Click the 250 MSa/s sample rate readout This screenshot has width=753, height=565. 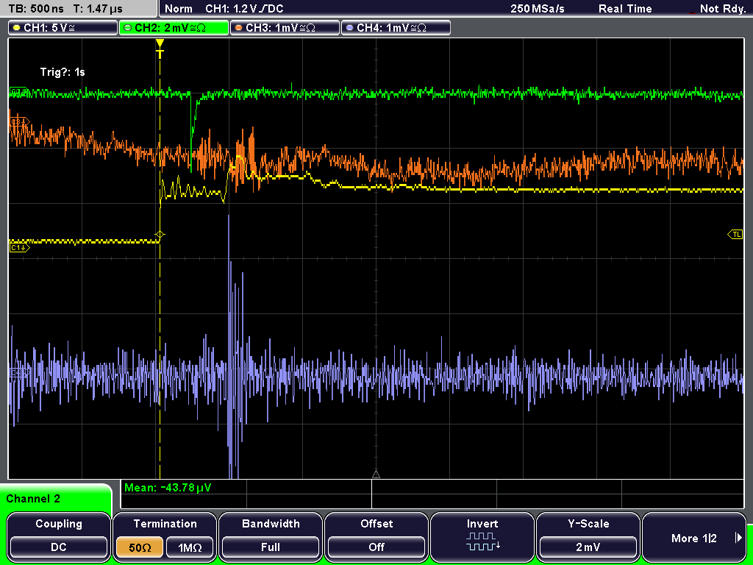(538, 9)
